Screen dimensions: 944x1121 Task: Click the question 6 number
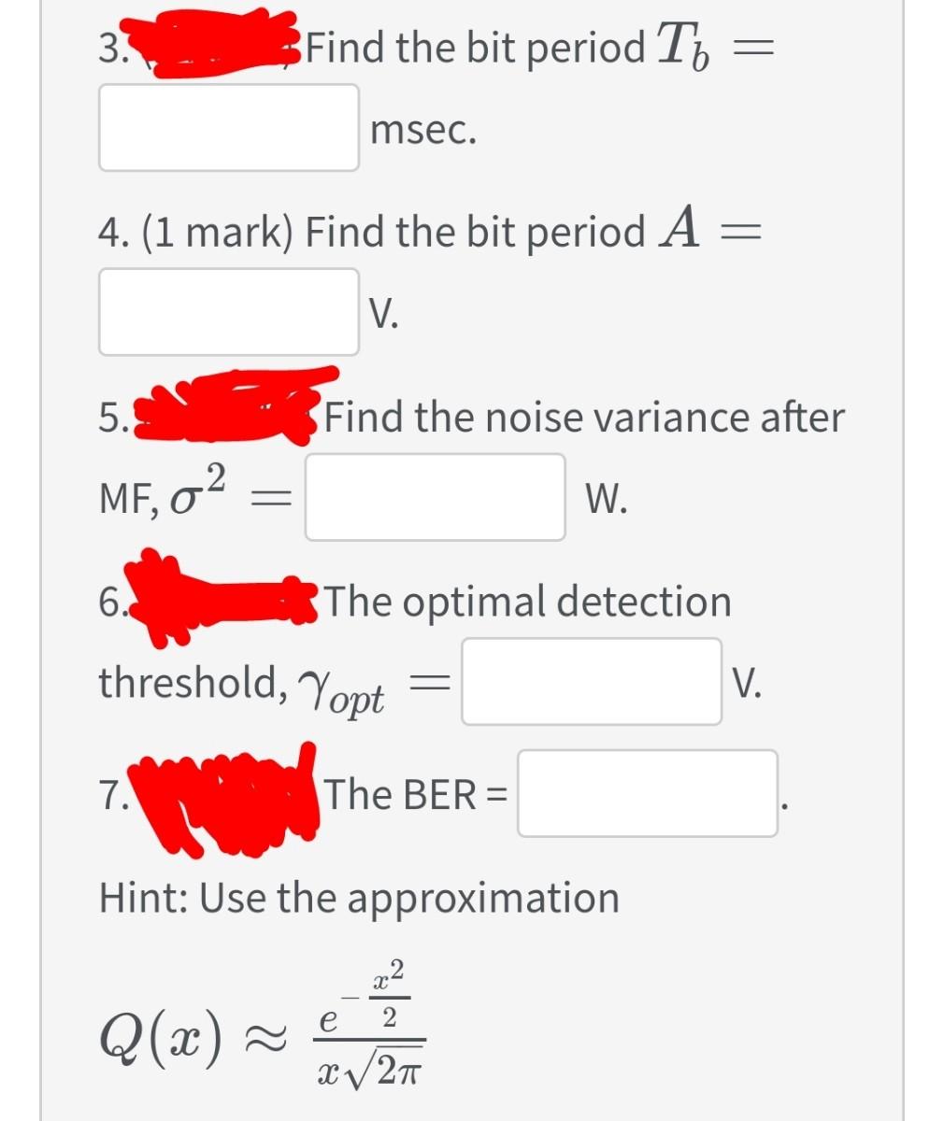tap(112, 601)
